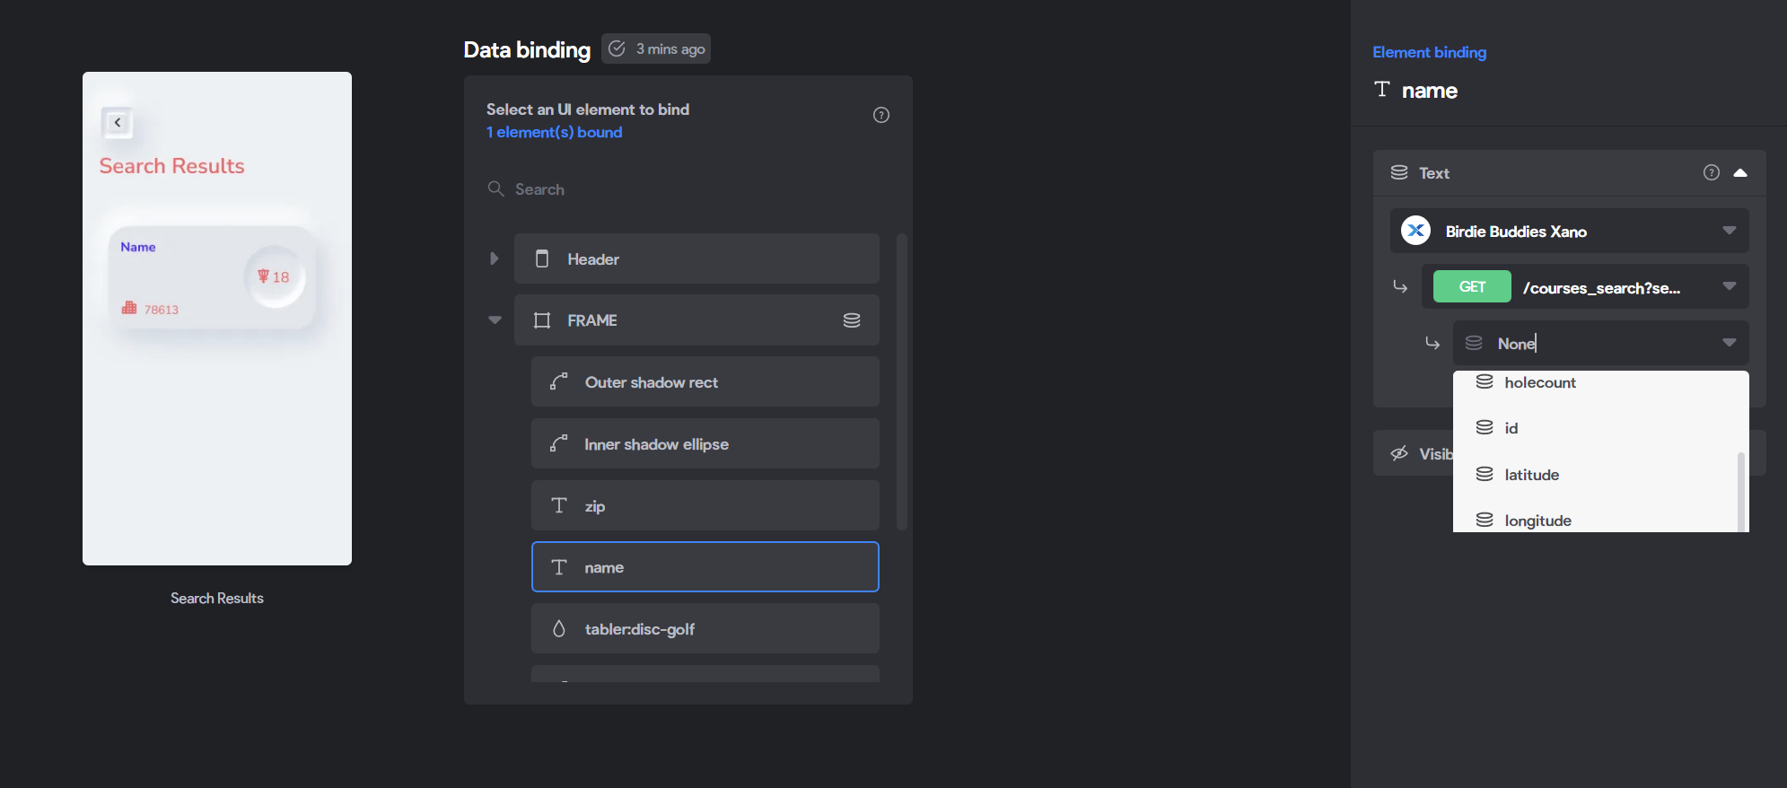
Task: Click the Birdie Buddies Xano logo
Action: [1416, 231]
